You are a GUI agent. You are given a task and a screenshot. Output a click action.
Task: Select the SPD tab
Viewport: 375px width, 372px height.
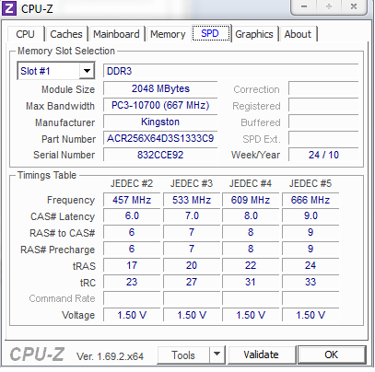click(x=211, y=33)
